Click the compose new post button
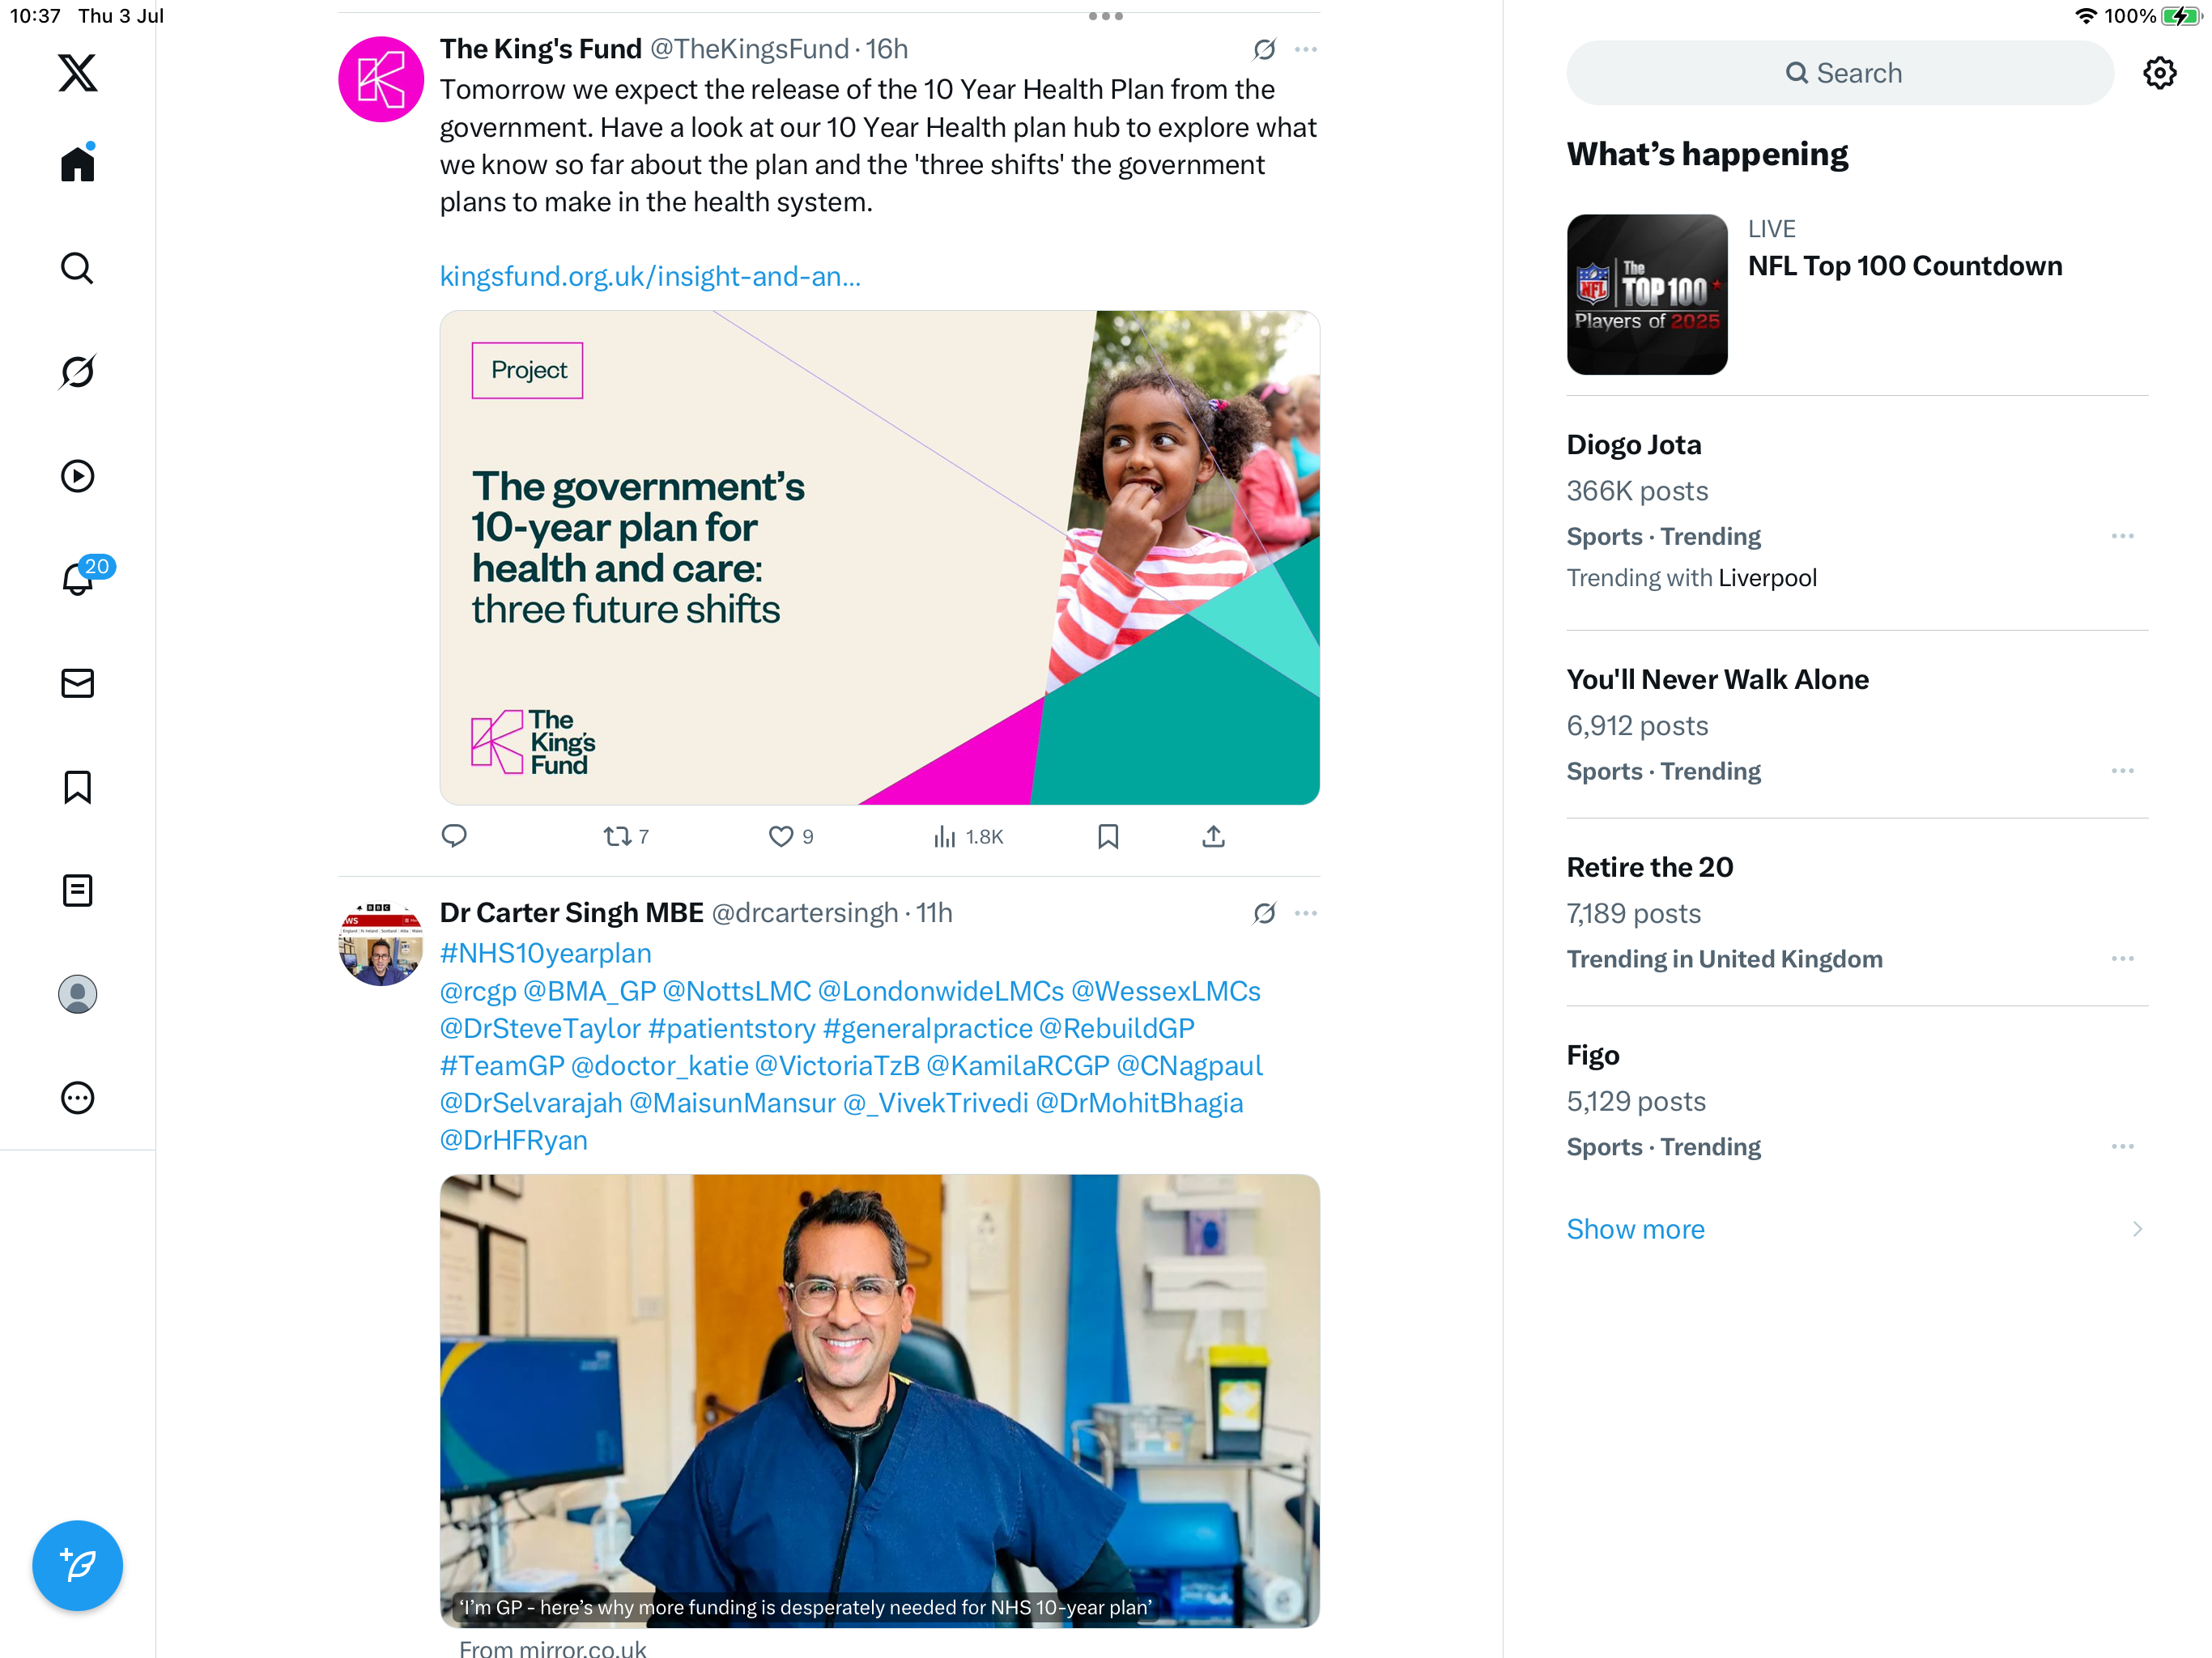The image size is (2212, 1658). coord(77,1565)
